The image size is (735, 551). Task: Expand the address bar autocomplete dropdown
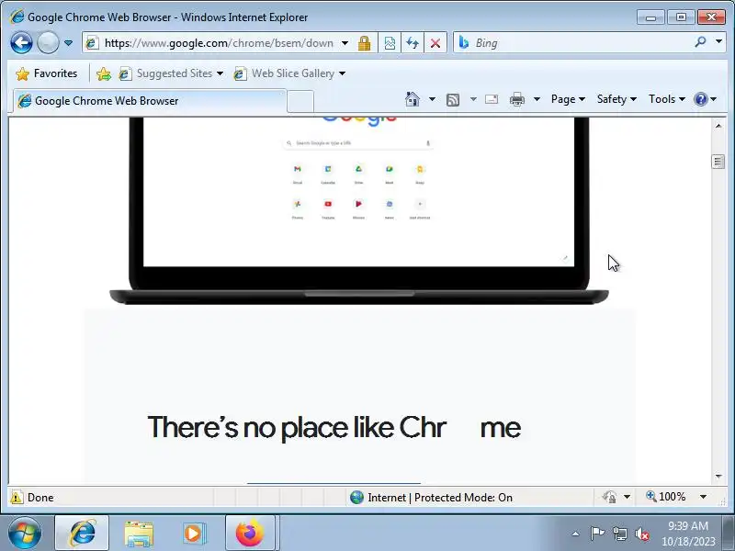[x=345, y=43]
